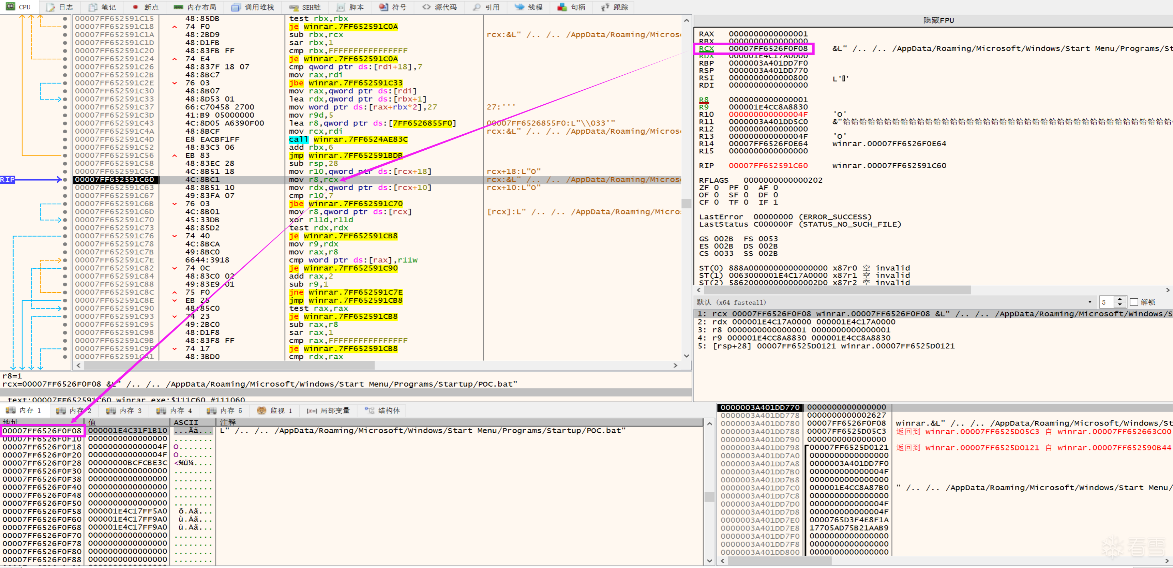Toggle breakpoint dot at address 00007FF652591C4D
1173x568 pixels.
pyautogui.click(x=65, y=139)
